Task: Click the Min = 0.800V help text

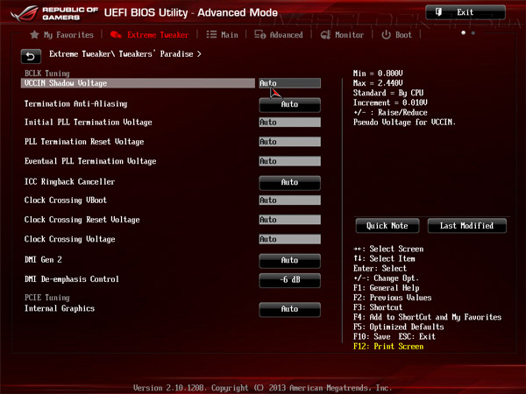Action: 378,74
